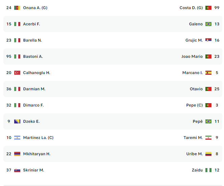Click the Brazil flag beside Galeno
The image size is (224, 186).
(208, 24)
